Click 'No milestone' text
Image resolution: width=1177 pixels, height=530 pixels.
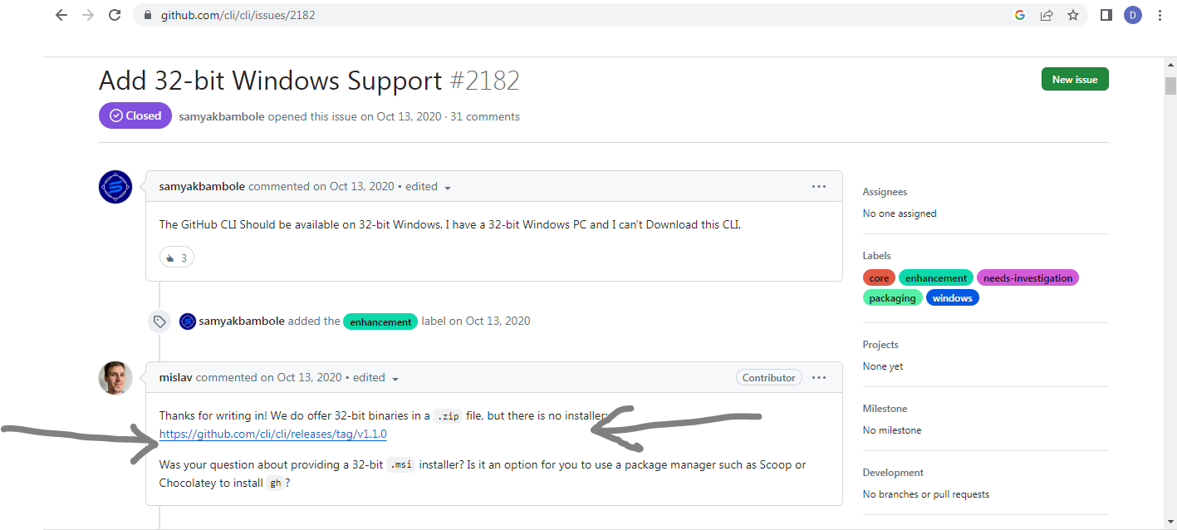pos(892,430)
